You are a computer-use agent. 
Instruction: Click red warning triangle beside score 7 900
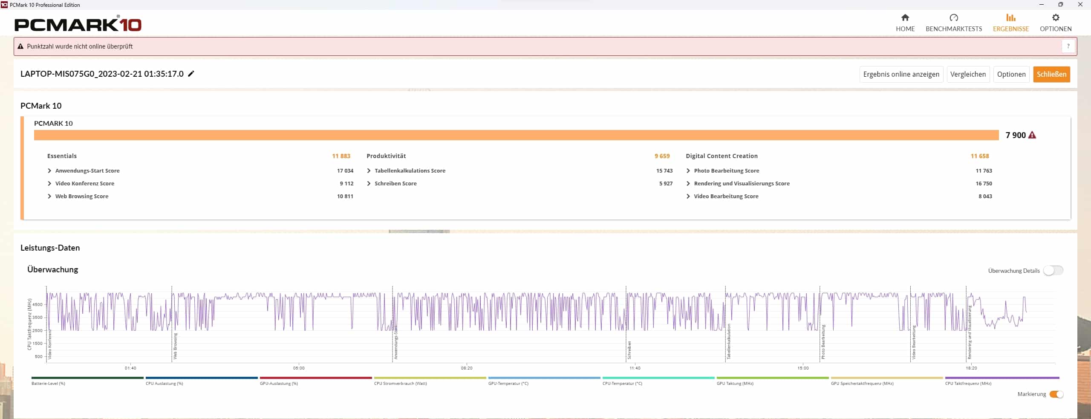point(1032,135)
